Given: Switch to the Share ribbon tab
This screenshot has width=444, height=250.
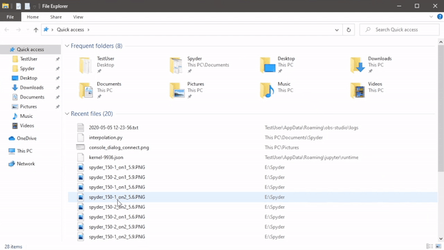Looking at the screenshot, I should (56, 17).
